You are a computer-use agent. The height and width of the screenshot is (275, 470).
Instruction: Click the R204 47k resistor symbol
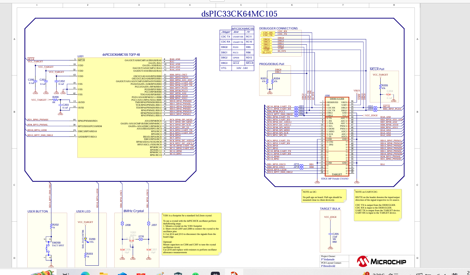pos(272,81)
